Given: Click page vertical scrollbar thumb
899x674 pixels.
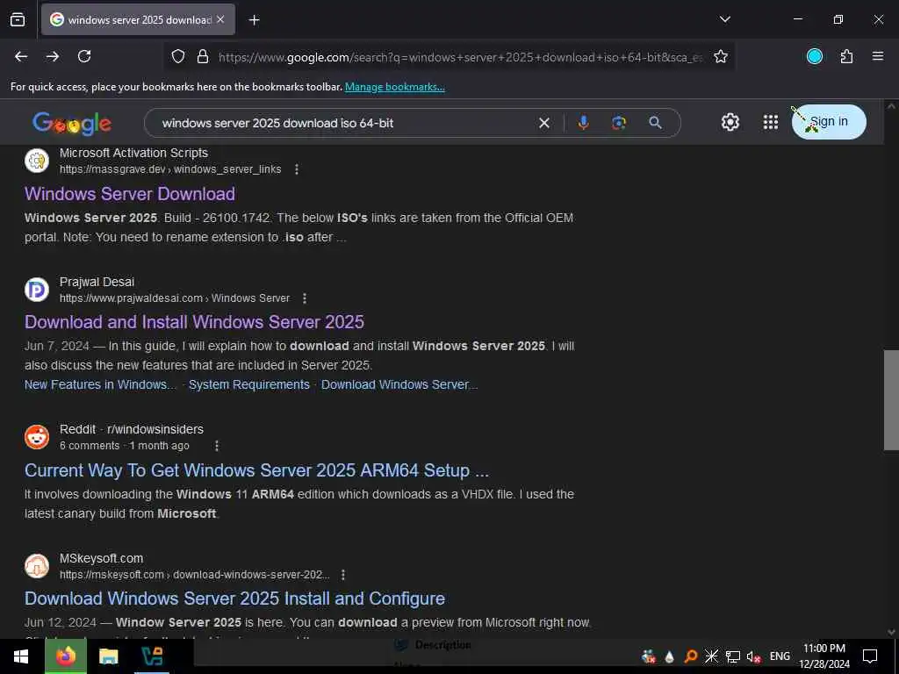Looking at the screenshot, I should click(891, 399).
